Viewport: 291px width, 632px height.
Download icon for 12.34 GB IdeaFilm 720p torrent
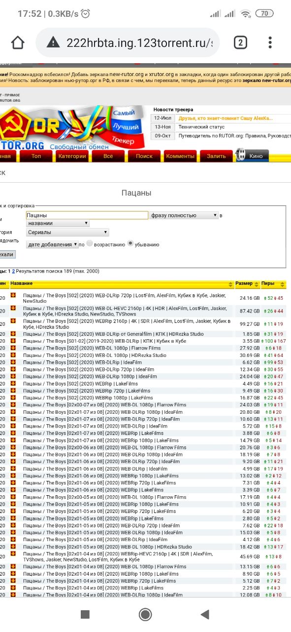[x=13, y=369]
